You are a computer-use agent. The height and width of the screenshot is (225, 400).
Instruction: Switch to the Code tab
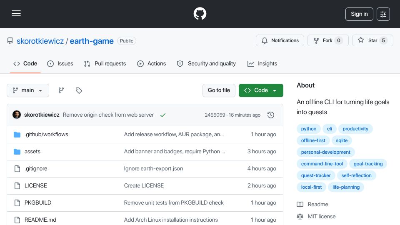tap(25, 63)
